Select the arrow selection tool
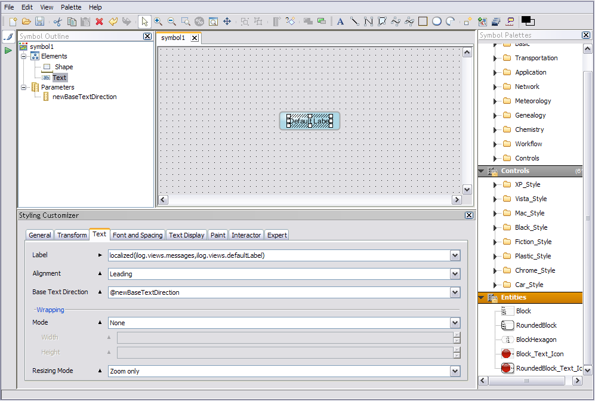This screenshot has width=595, height=401. 144,21
